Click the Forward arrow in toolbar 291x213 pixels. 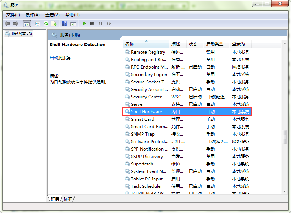(x=15, y=23)
